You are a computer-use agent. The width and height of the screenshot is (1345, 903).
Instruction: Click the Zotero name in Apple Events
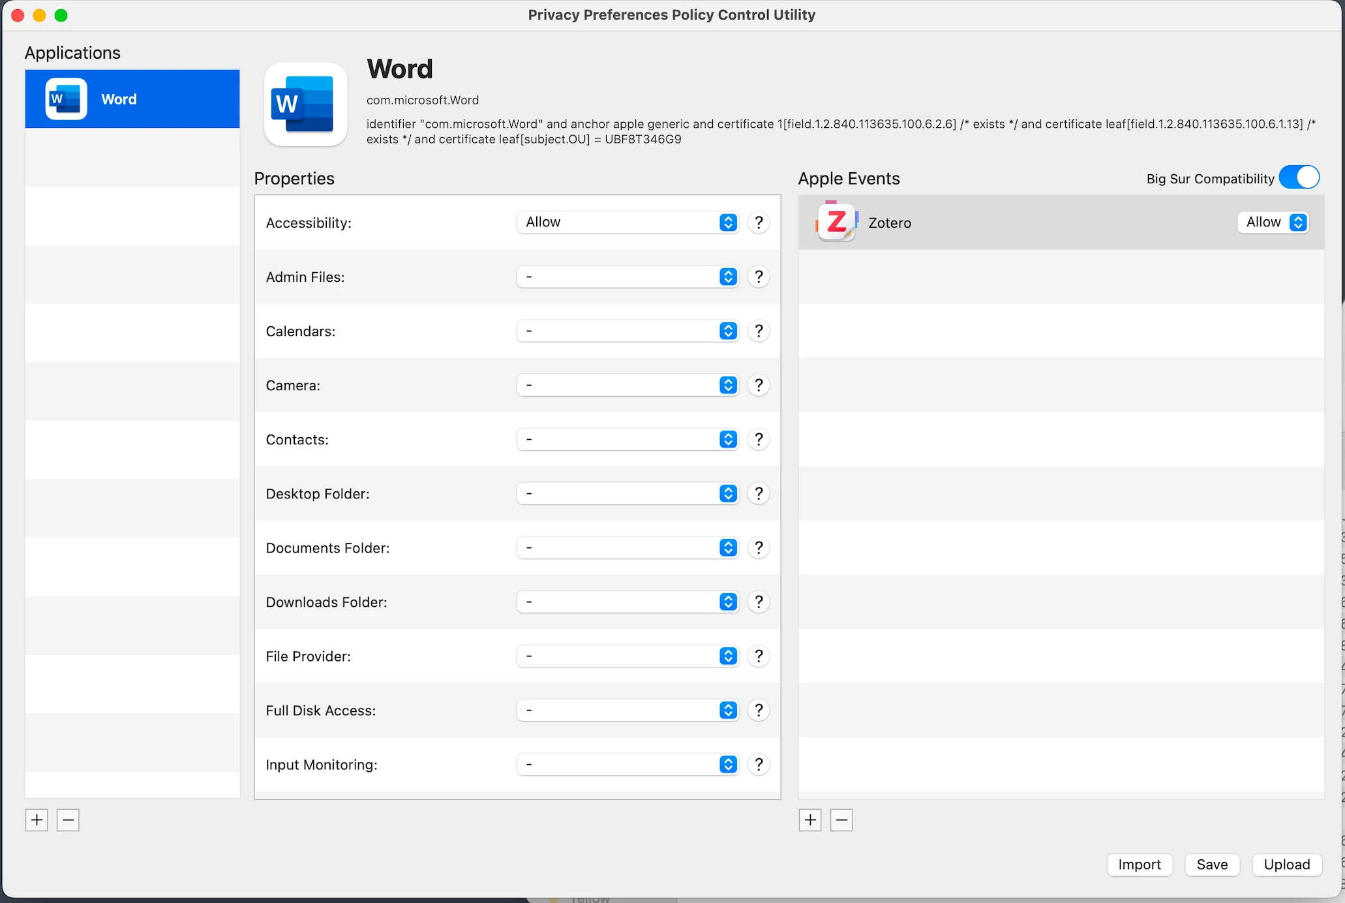(x=890, y=222)
